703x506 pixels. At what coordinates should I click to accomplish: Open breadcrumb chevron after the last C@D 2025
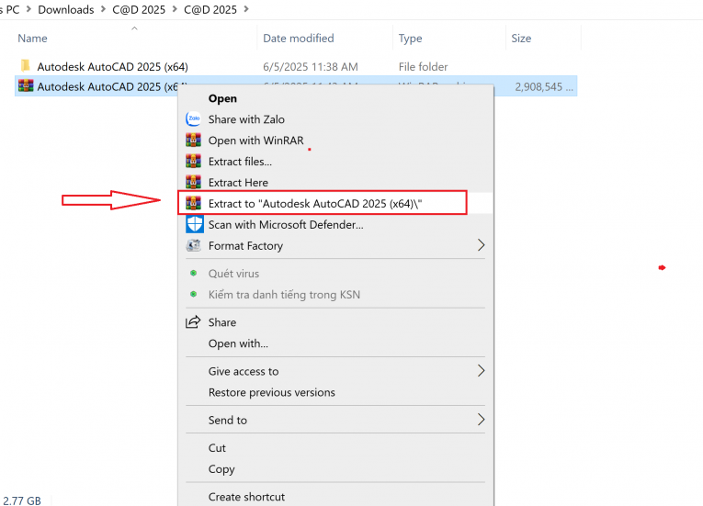click(246, 9)
